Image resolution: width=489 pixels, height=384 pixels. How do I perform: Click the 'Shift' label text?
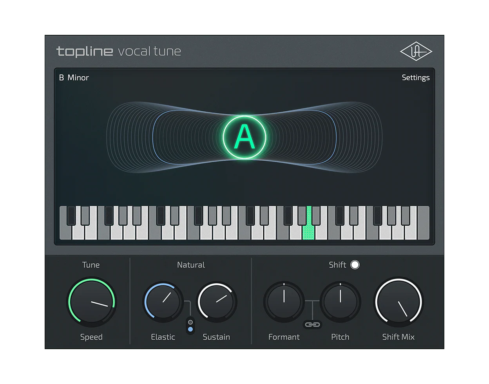pos(337,265)
